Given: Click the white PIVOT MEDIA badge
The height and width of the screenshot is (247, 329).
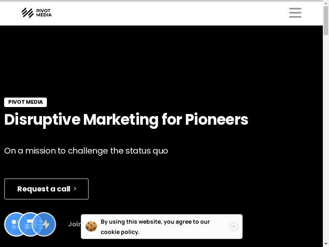Looking at the screenshot, I should 25,102.
